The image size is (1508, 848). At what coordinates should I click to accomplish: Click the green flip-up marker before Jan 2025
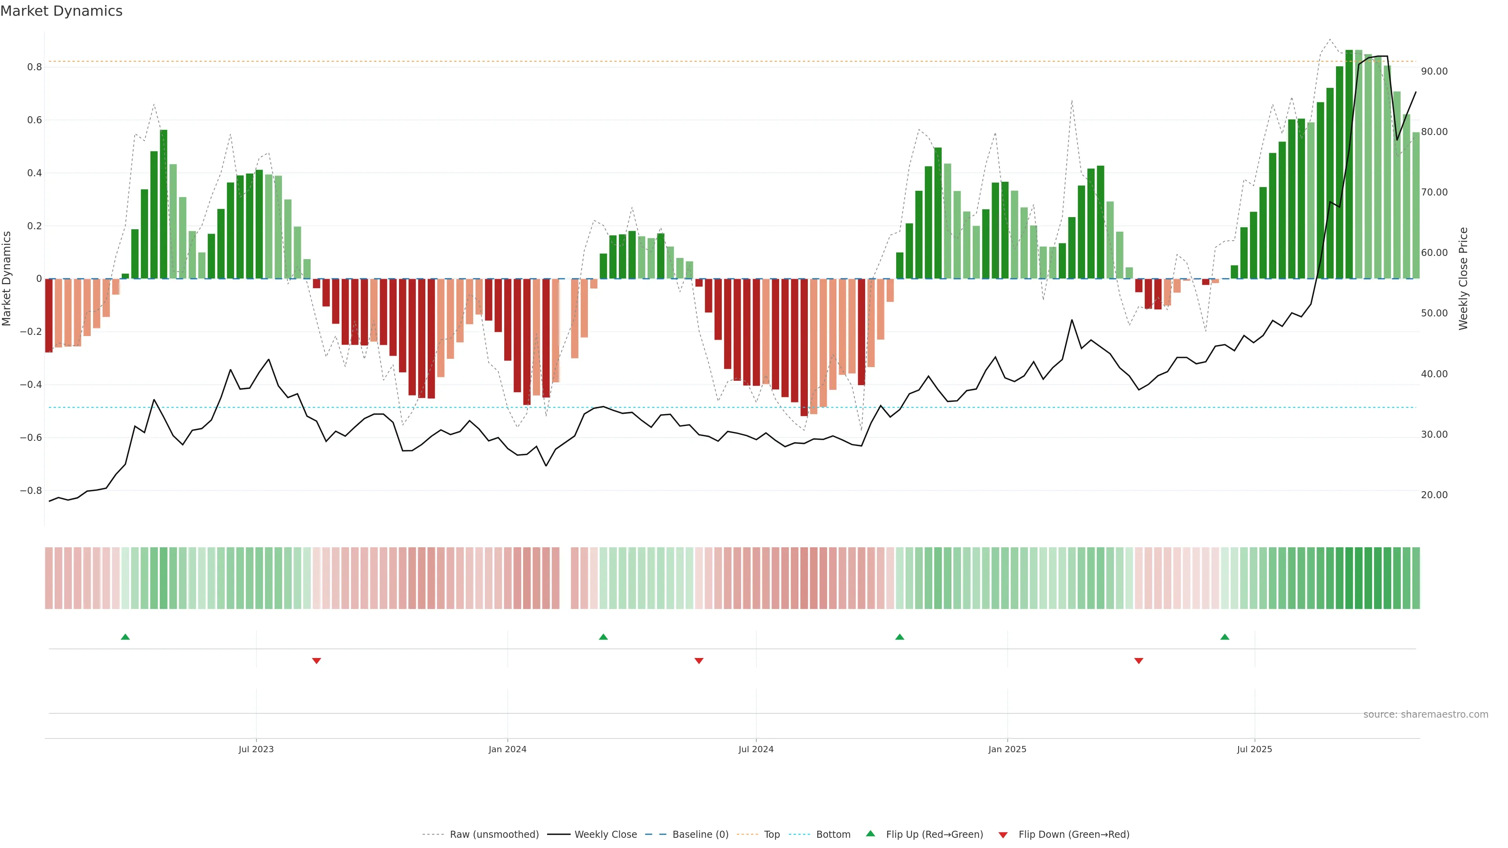click(x=900, y=637)
